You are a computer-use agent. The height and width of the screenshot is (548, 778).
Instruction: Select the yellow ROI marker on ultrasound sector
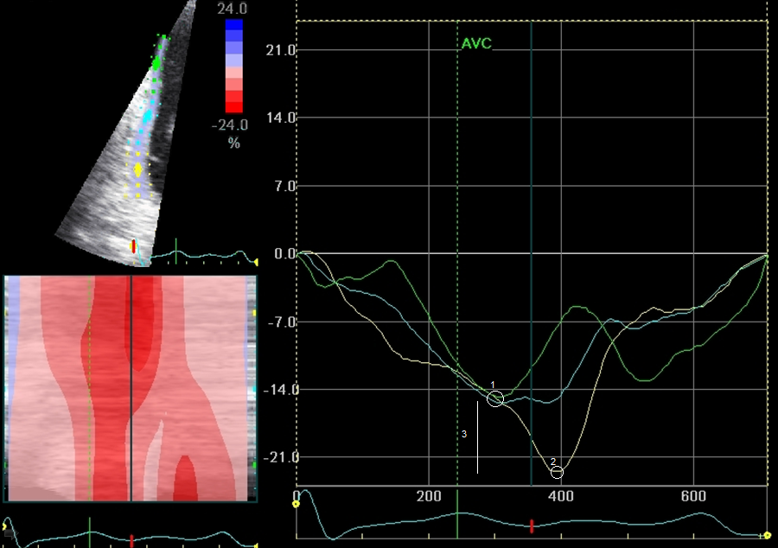137,169
